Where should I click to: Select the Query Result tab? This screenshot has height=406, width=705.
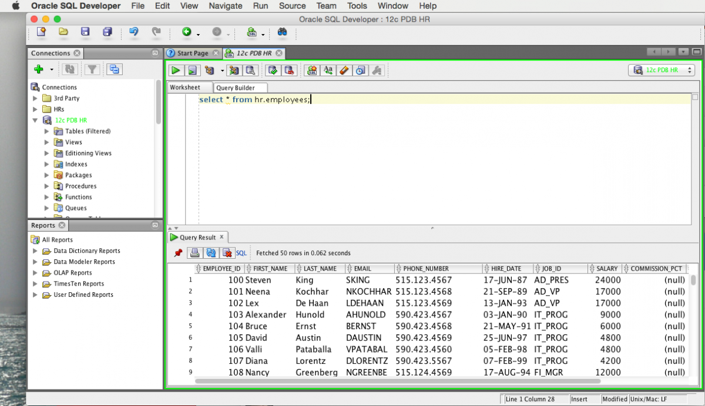click(x=198, y=238)
